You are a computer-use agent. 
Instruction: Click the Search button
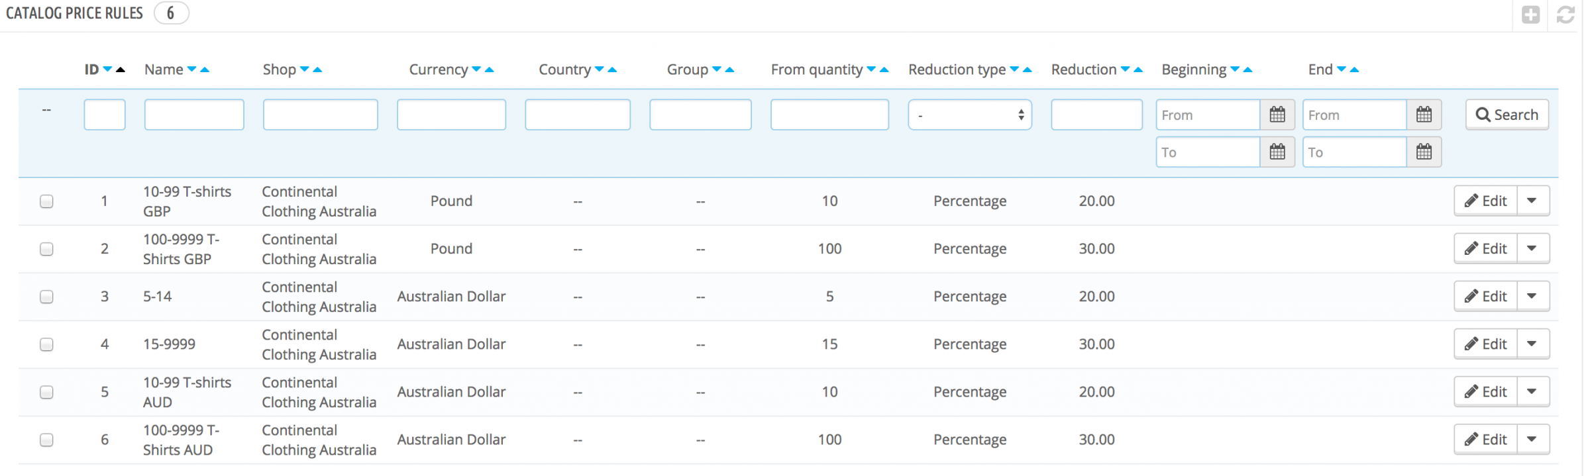coord(1507,115)
